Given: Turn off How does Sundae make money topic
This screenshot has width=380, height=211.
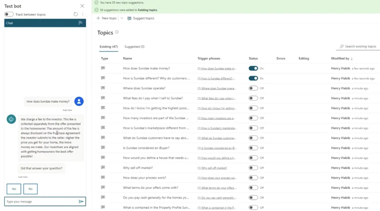Looking at the screenshot, I should 253,68.
